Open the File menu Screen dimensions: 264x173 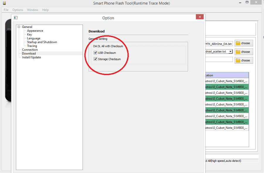pos(6,10)
